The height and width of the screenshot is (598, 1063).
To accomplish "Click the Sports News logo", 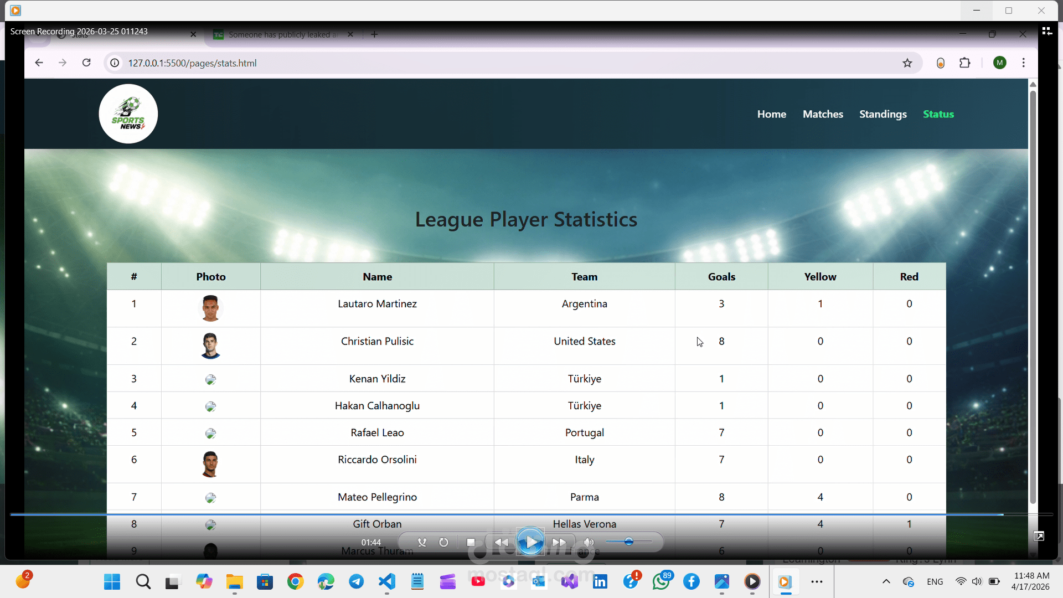I will click(x=128, y=114).
